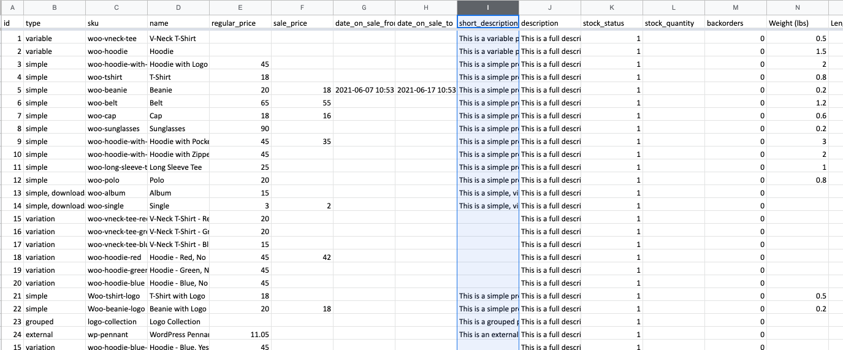Click column N header letter
Image resolution: width=843 pixels, height=350 pixels.
(797, 7)
